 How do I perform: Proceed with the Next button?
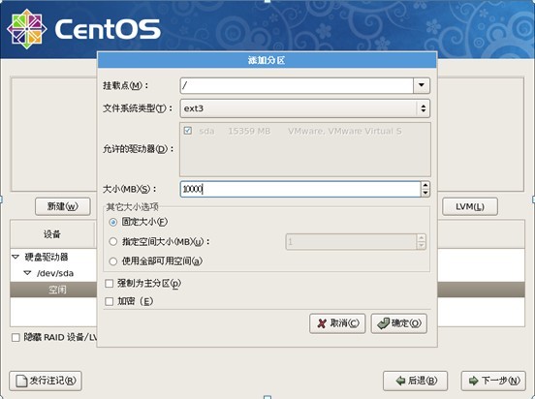click(x=493, y=381)
